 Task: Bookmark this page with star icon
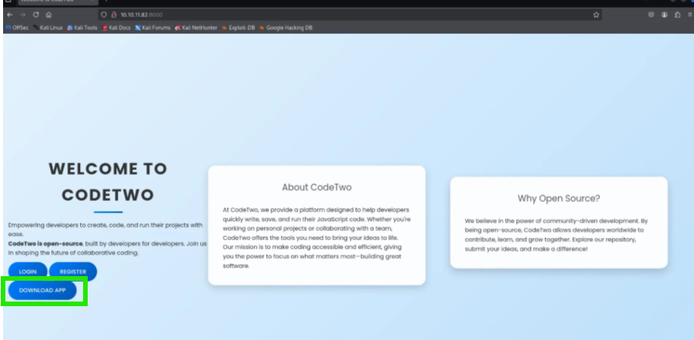pyautogui.click(x=596, y=15)
